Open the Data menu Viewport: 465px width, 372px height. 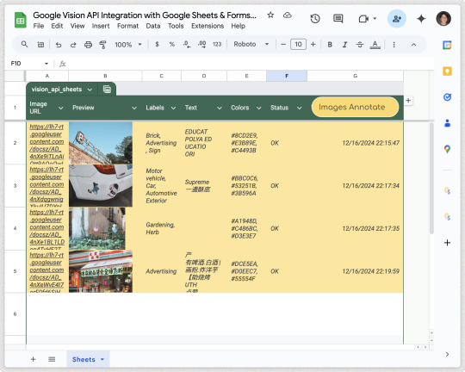point(153,26)
